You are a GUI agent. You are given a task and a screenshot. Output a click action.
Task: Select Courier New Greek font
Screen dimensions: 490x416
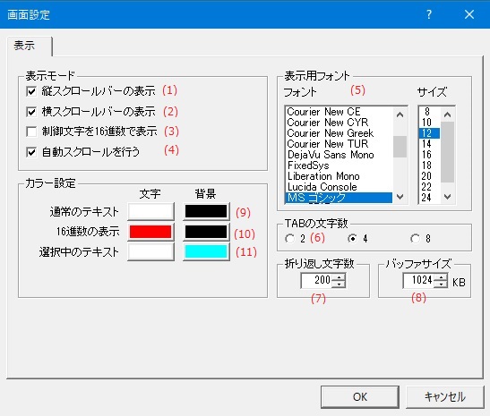pyautogui.click(x=340, y=133)
